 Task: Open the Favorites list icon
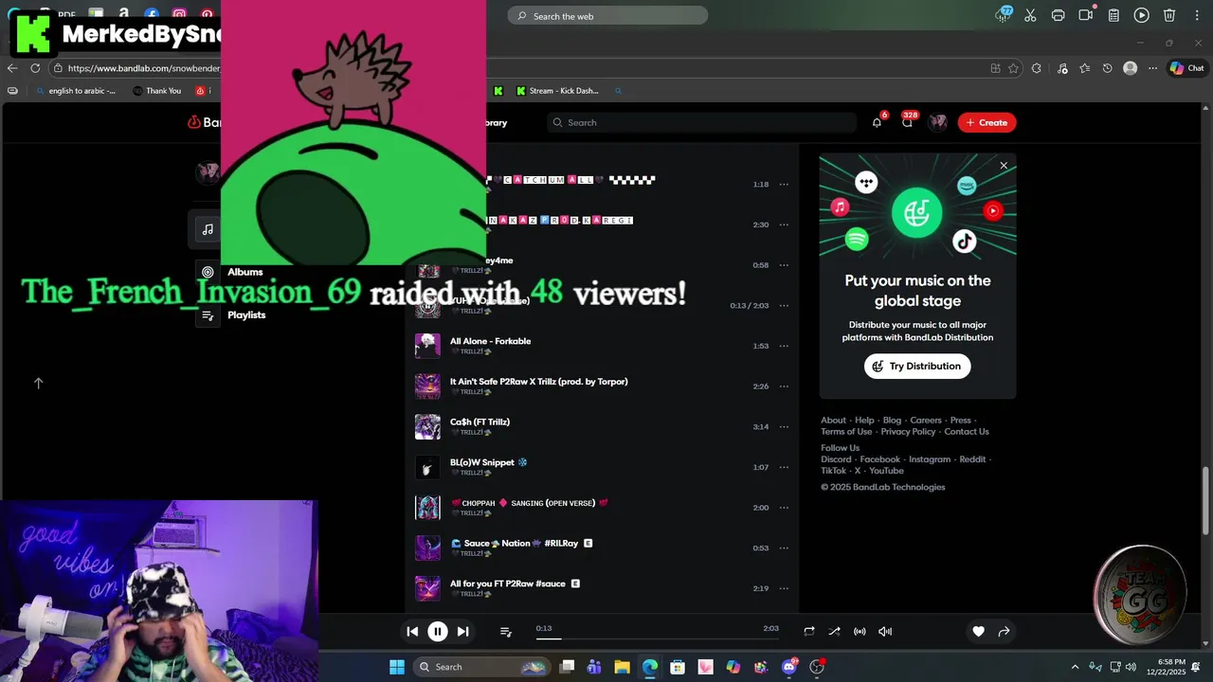click(1085, 68)
